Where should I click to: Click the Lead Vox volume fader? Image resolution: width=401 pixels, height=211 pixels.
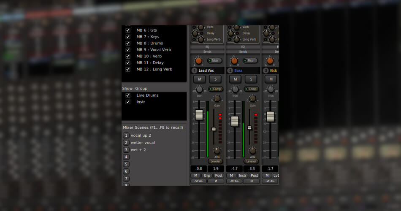(x=199, y=115)
